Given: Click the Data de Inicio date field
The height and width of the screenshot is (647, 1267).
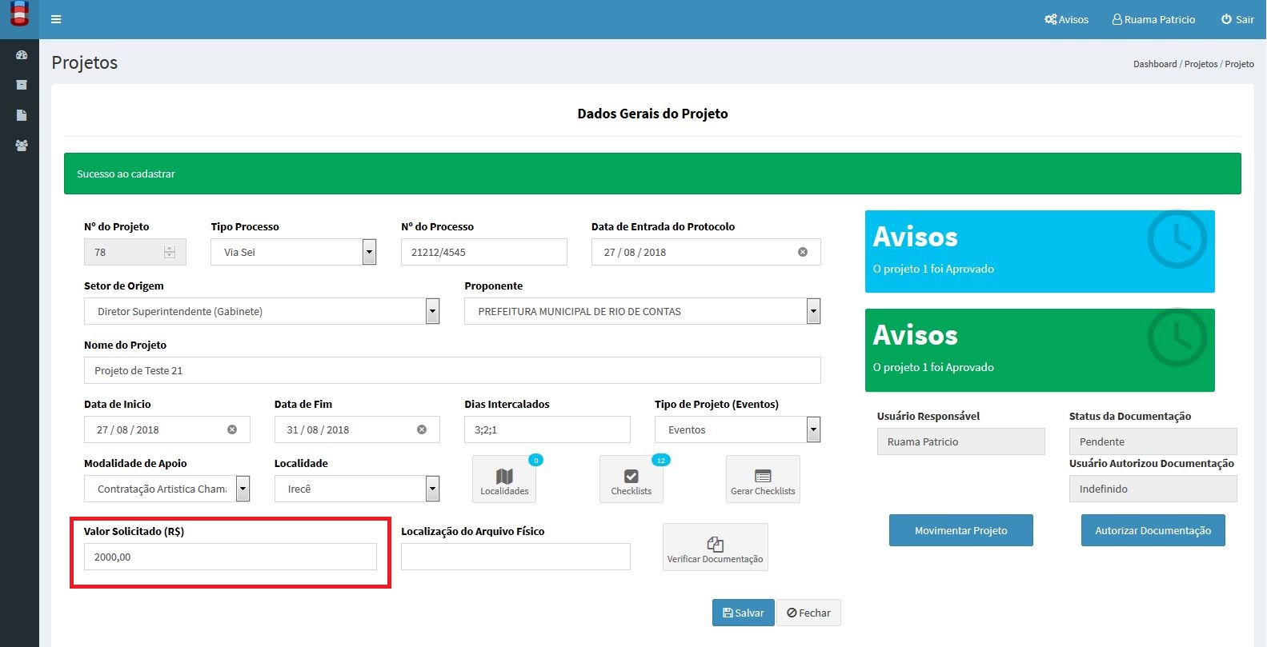Looking at the screenshot, I should click(167, 429).
